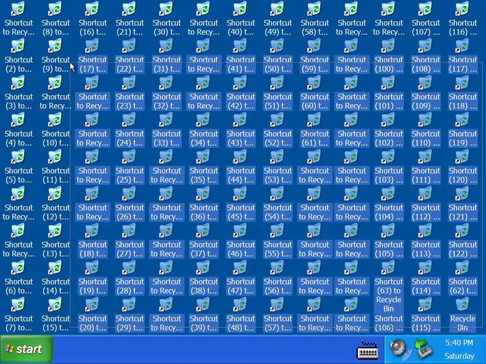Image resolution: width=486 pixels, height=364 pixels.
Task: Select the Shortcut (54) icon
Action: click(x=278, y=193)
